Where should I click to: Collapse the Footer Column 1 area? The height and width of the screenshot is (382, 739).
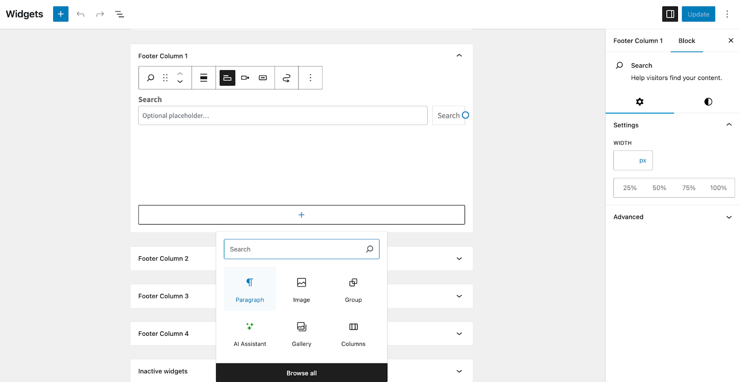pyautogui.click(x=459, y=55)
